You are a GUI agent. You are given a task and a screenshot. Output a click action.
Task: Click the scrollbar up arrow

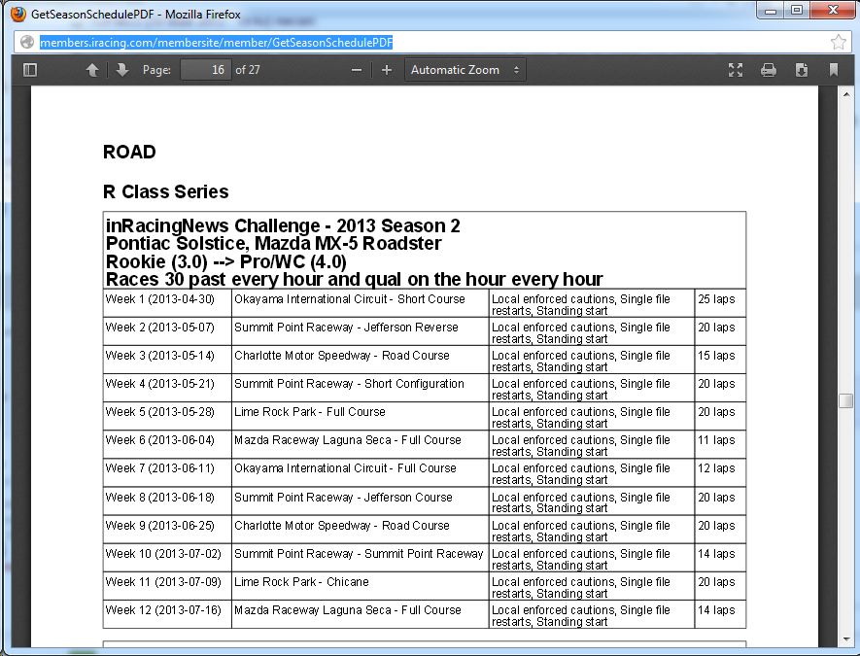845,93
